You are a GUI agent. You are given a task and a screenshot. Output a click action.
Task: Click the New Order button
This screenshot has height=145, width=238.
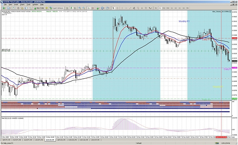[39, 8]
